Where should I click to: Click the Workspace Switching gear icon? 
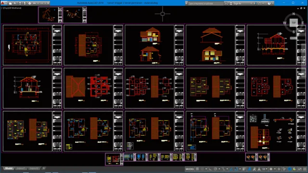pos(271,169)
